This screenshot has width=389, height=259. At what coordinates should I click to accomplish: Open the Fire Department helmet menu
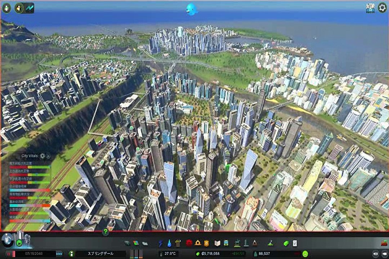click(x=198, y=243)
